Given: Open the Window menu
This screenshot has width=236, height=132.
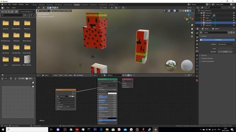Looking at the screenshot, I should click(21, 4).
